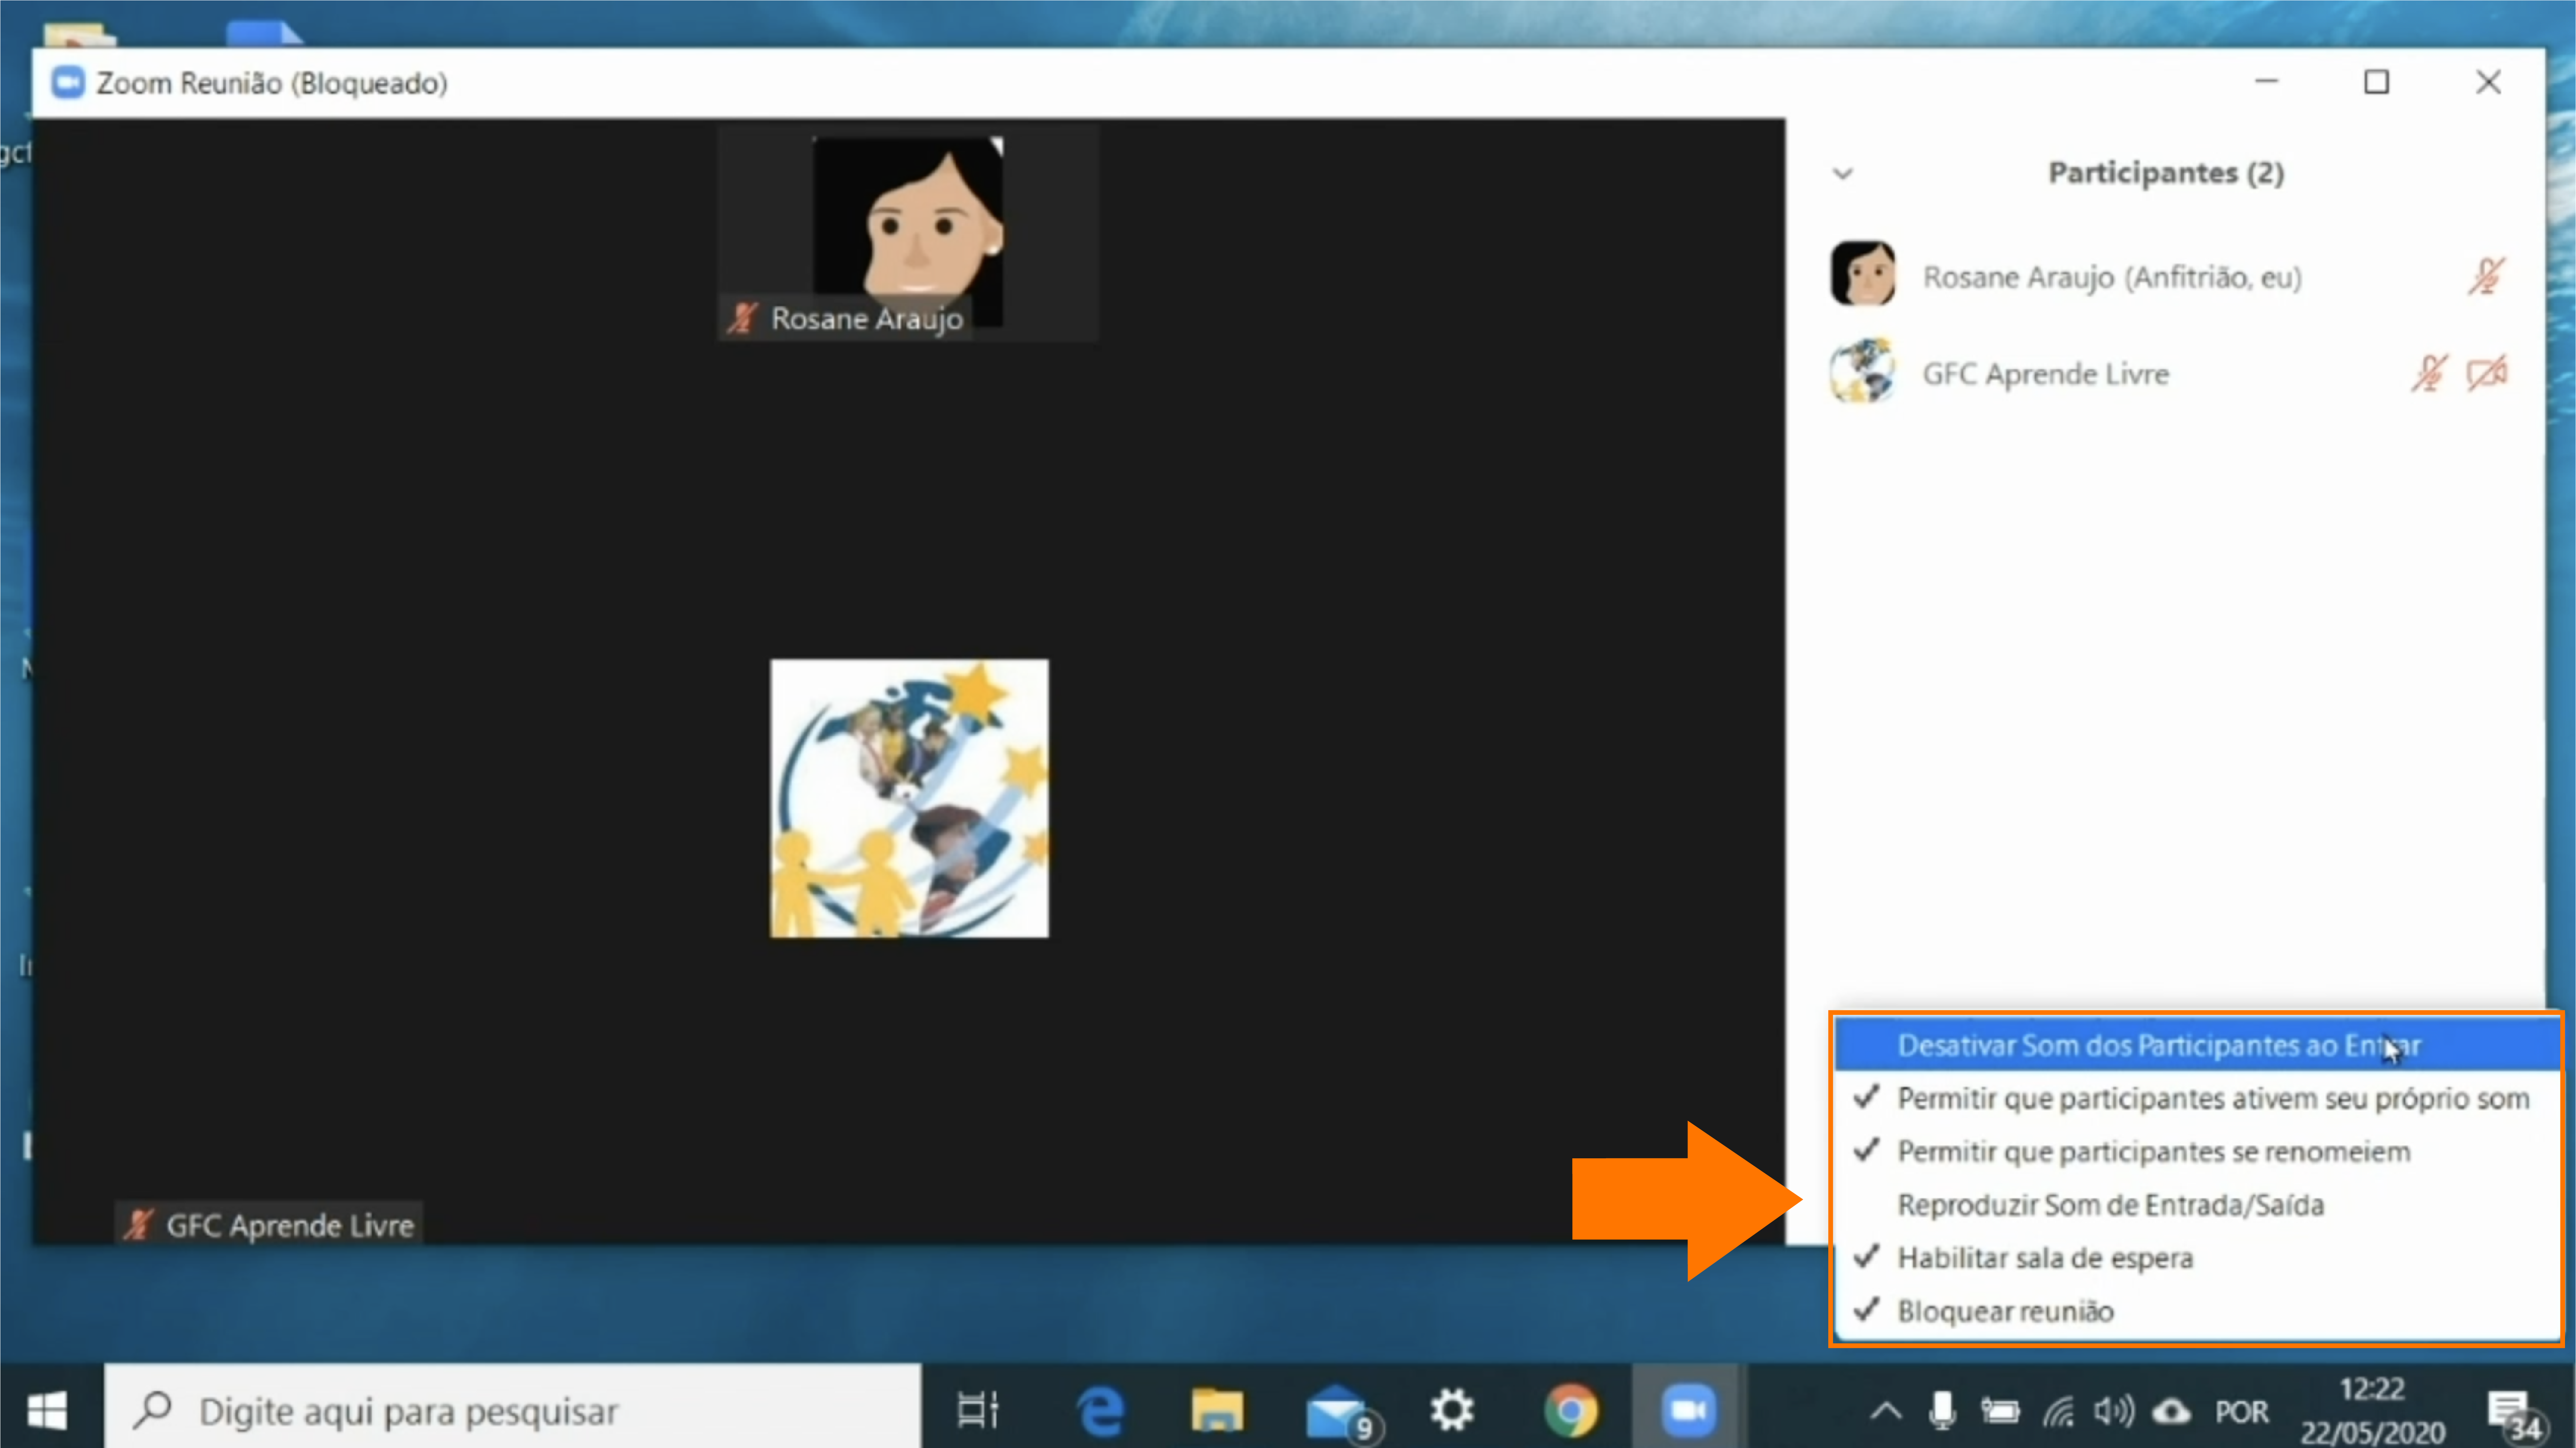Minimize the Zoom Reunião window
The height and width of the screenshot is (1448, 2576).
coord(2266,82)
